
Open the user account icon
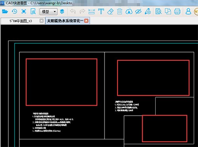tap(188, 12)
